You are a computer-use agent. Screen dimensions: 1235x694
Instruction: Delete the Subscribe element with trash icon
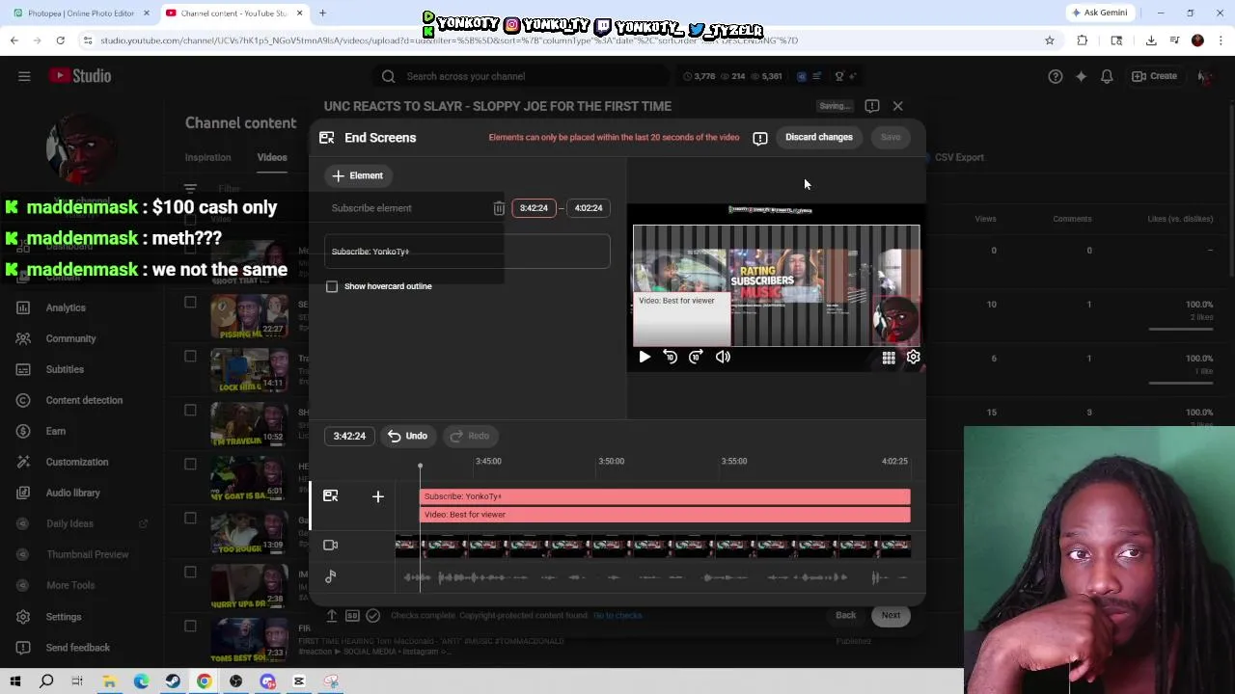pyautogui.click(x=499, y=208)
